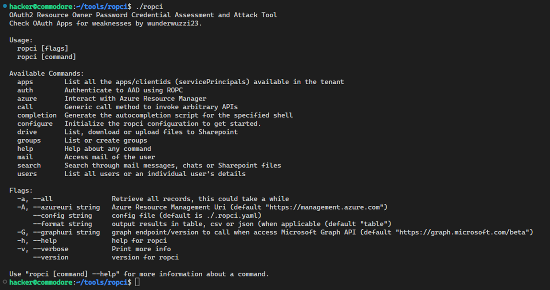The image size is (550, 290).
Task: Click the 'configure' command entry
Action: click(x=34, y=123)
